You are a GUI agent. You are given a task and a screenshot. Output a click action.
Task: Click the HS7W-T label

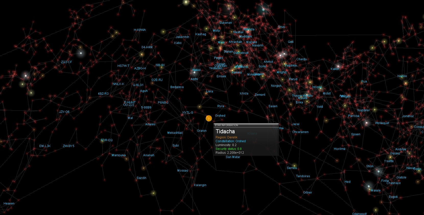[123, 66]
